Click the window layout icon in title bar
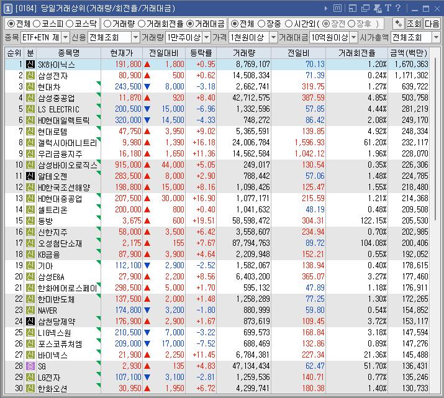Viewport: 444px width, 398px height. pyautogui.click(x=352, y=9)
